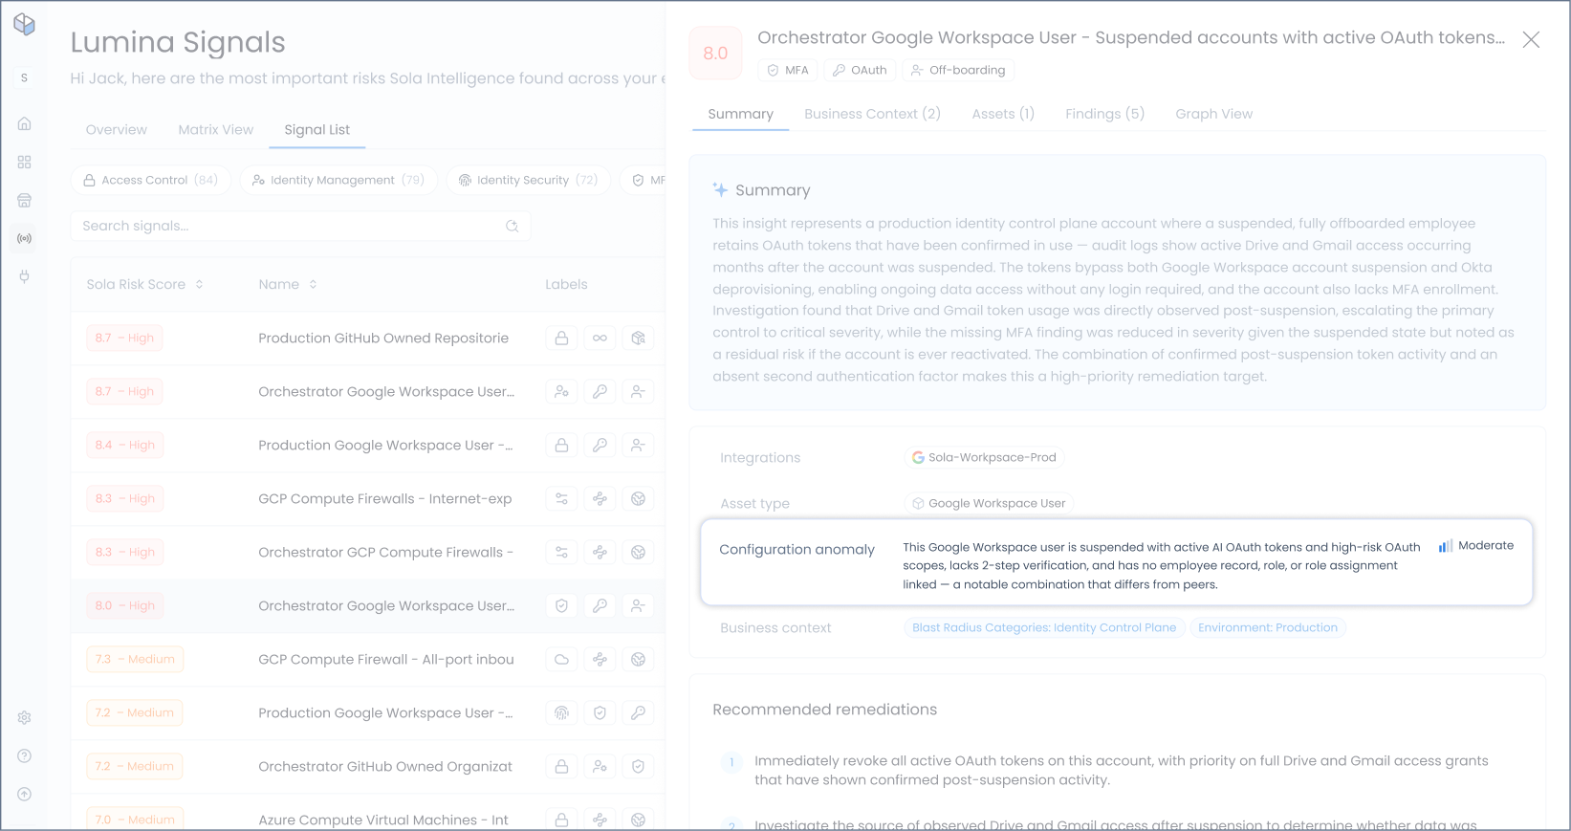Click the Configuration anomaly label
The image size is (1571, 831).
coord(796,549)
